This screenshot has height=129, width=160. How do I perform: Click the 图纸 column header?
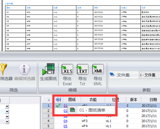(x=72, y=100)
